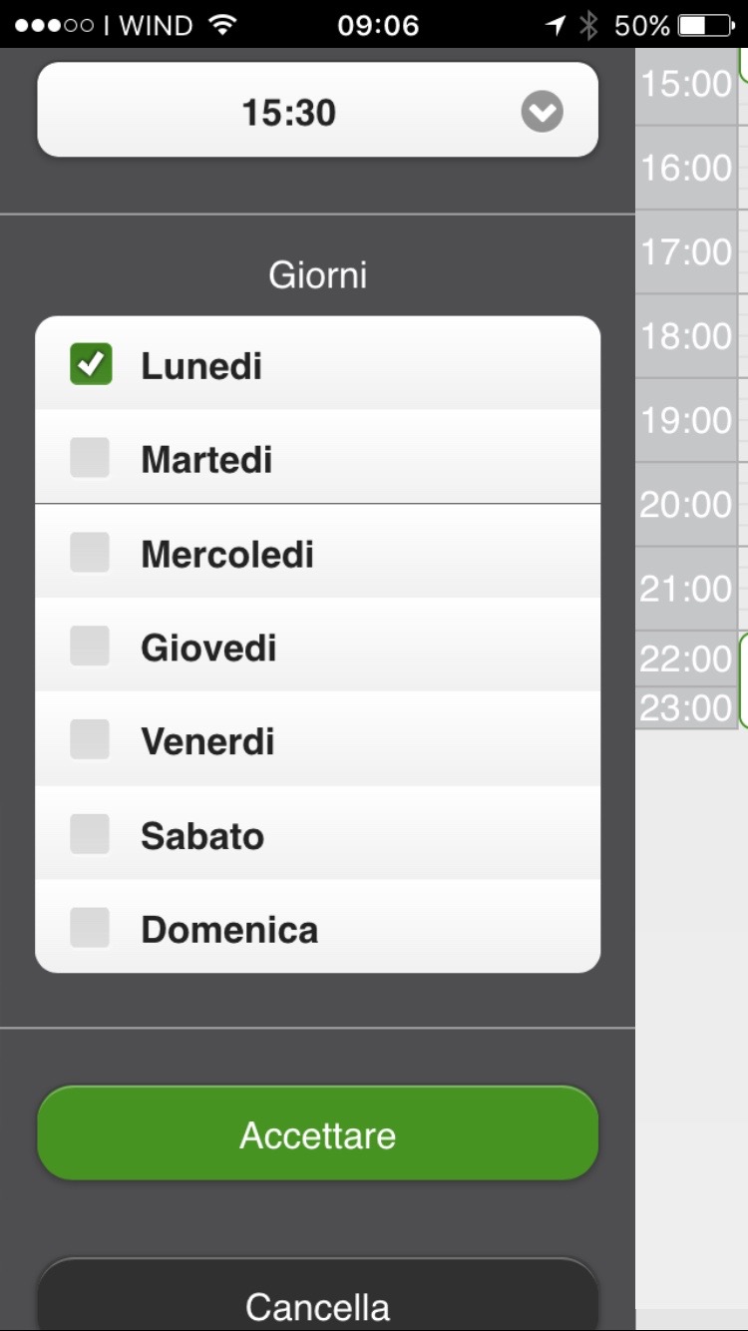Tap the Bluetooth status icon

point(588,25)
